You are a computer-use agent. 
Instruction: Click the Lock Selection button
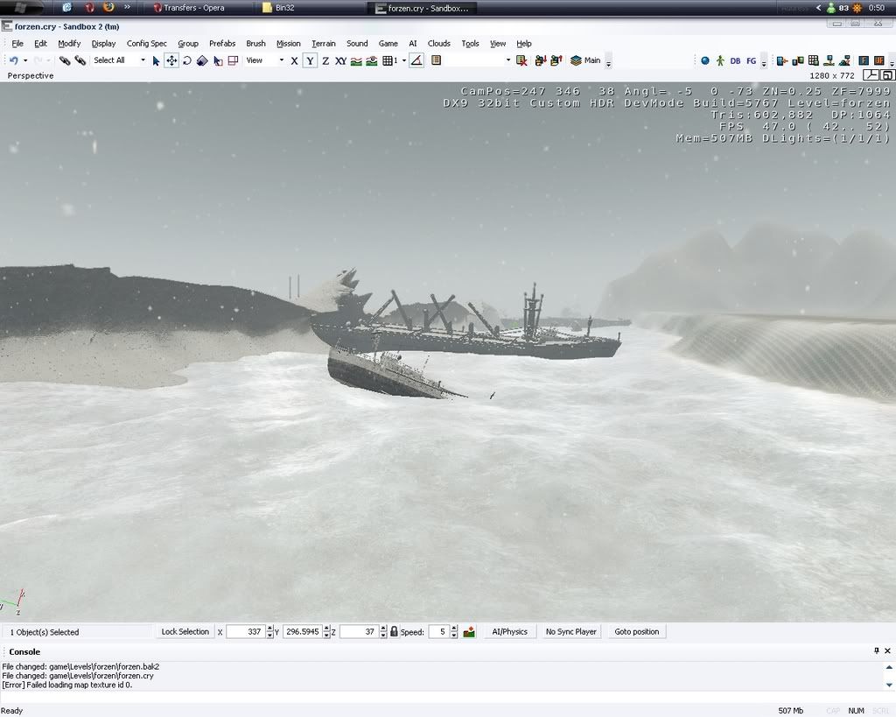[185, 632]
